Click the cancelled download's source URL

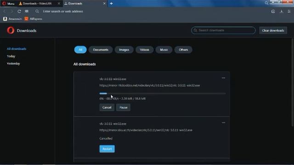click(146, 130)
